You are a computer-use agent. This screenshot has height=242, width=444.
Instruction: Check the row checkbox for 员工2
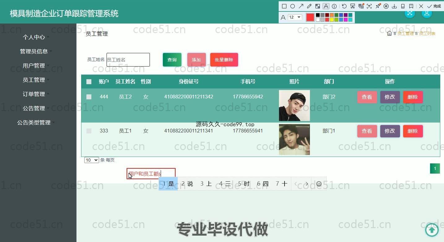(89, 97)
